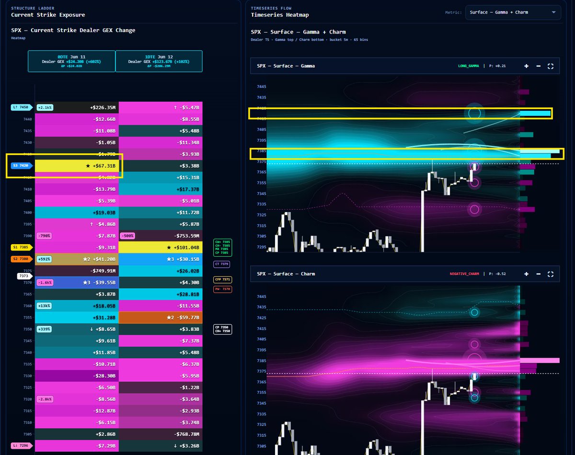Viewport: 575px width, 455px height.
Task: Click the L↓ 7296 level tag
Action: pos(21,446)
